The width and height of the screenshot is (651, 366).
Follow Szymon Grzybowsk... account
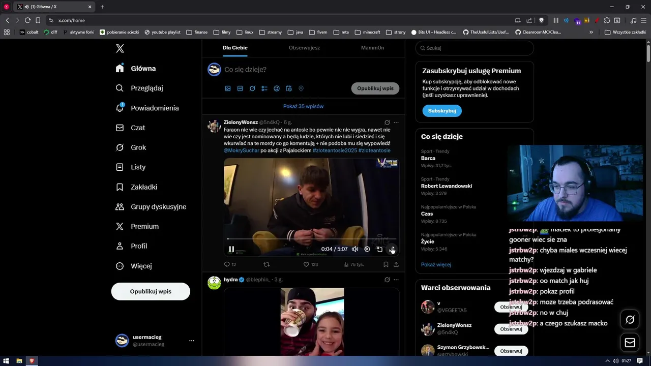tap(511, 351)
